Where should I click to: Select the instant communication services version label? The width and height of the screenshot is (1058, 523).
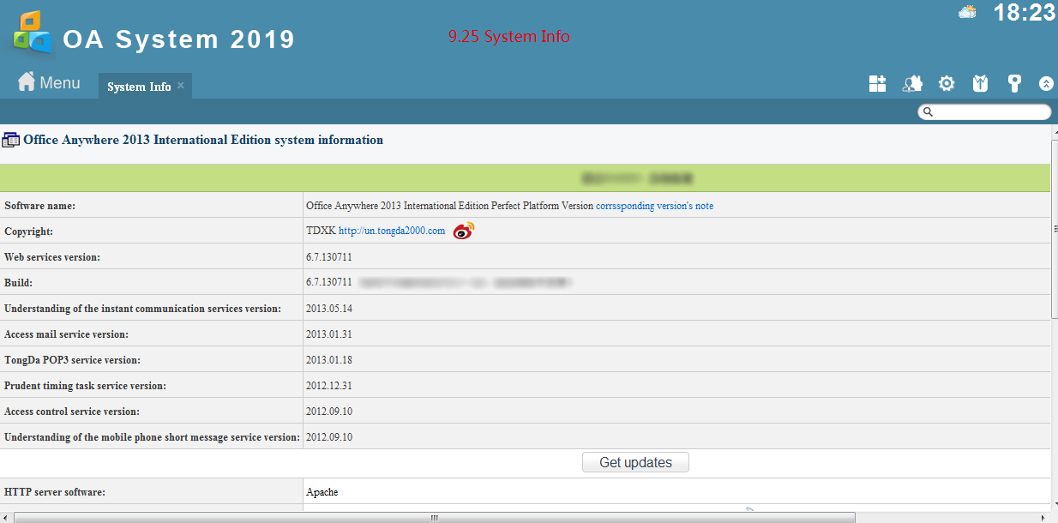click(x=142, y=309)
